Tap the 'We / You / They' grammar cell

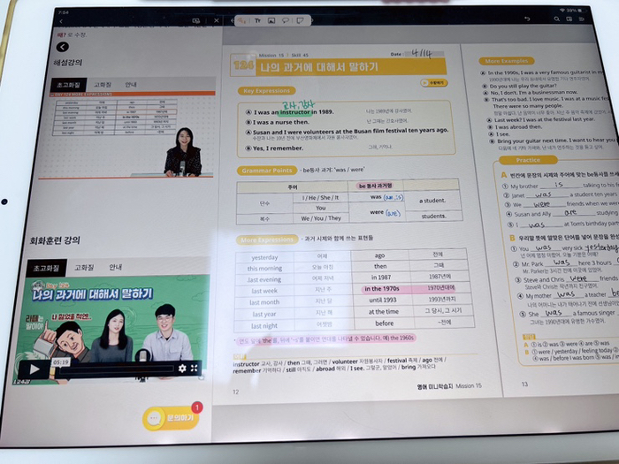pyautogui.click(x=320, y=217)
